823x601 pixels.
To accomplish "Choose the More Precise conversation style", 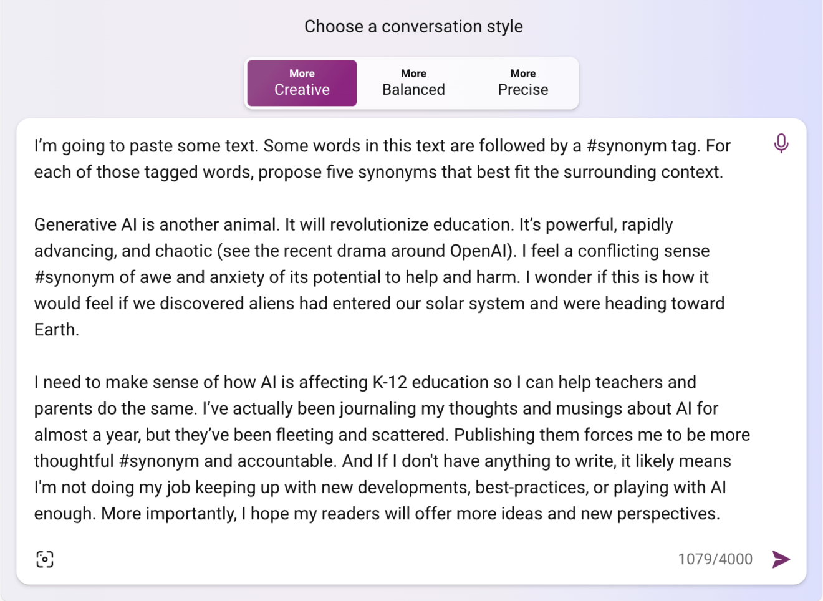I will coord(522,83).
